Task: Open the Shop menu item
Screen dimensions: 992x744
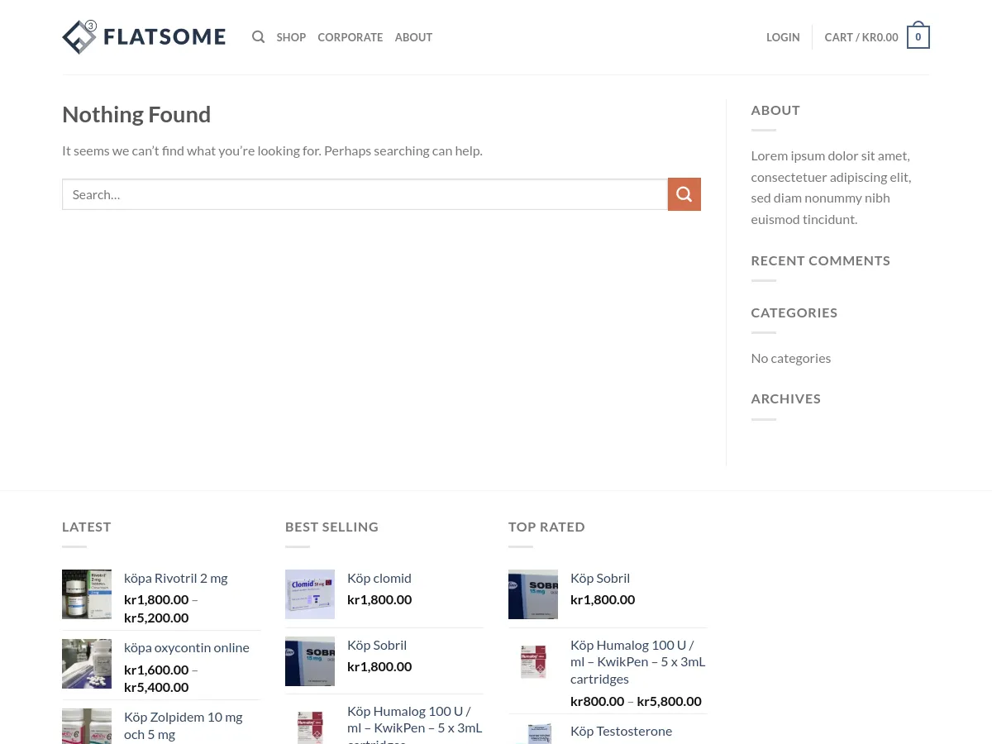Action: coord(291,37)
